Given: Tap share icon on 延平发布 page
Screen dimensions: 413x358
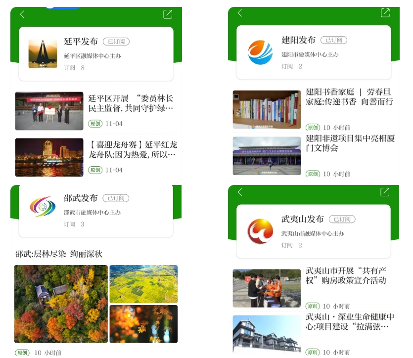Looking at the screenshot, I should click(x=168, y=14).
